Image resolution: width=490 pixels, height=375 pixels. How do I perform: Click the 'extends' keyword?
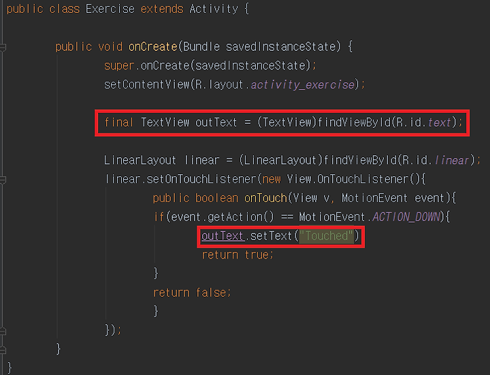click(x=162, y=9)
